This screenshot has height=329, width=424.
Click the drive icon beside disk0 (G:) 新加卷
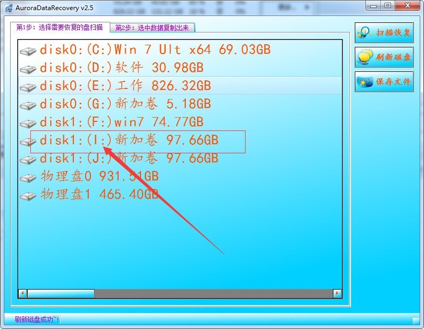coord(28,105)
